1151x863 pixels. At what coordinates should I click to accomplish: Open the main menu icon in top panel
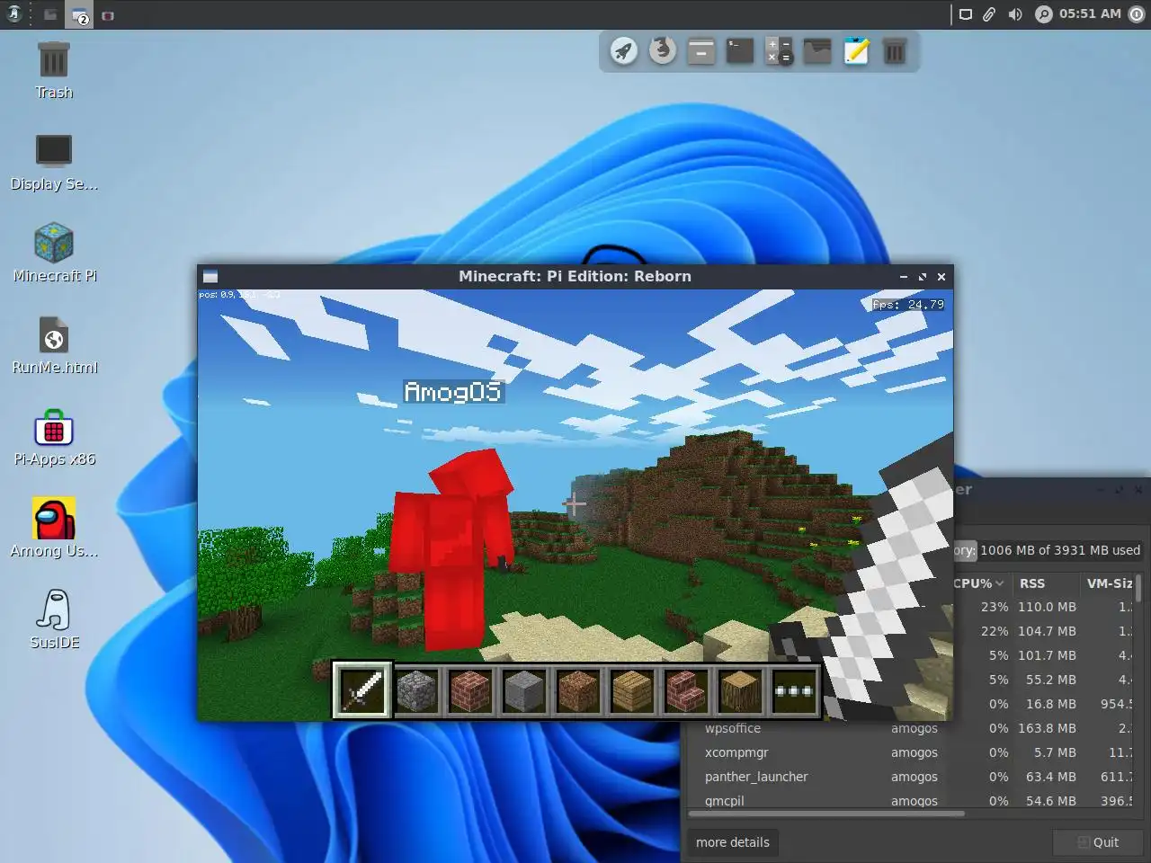pyautogui.click(x=14, y=14)
